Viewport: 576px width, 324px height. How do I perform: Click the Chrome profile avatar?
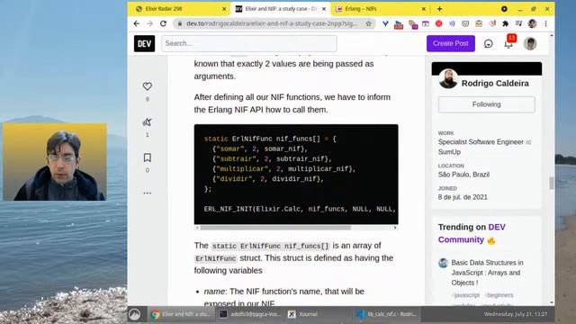click(532, 23)
